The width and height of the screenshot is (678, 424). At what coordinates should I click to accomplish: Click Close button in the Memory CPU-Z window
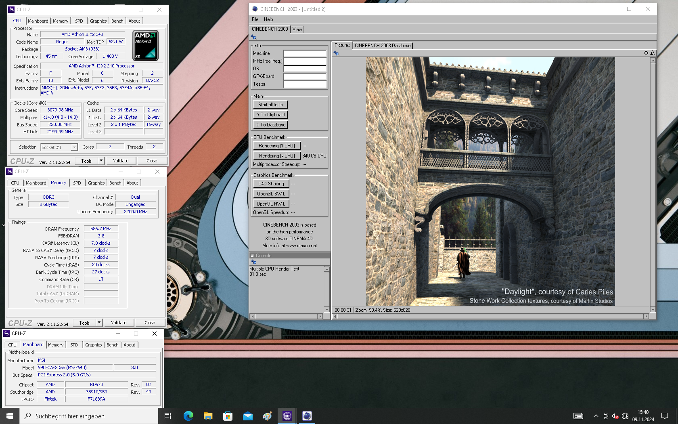coord(150,323)
